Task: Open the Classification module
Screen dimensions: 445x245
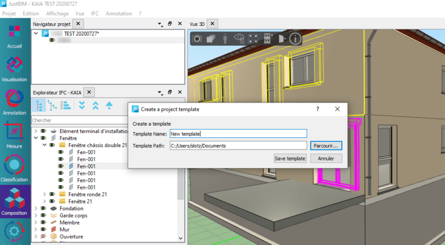Action: 14,169
